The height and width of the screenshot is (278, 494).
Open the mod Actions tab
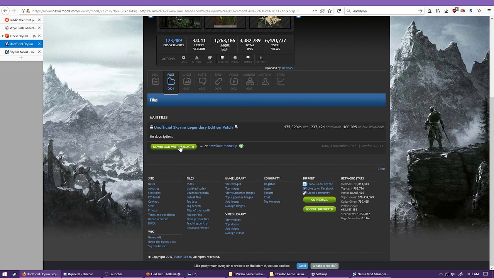point(265,81)
